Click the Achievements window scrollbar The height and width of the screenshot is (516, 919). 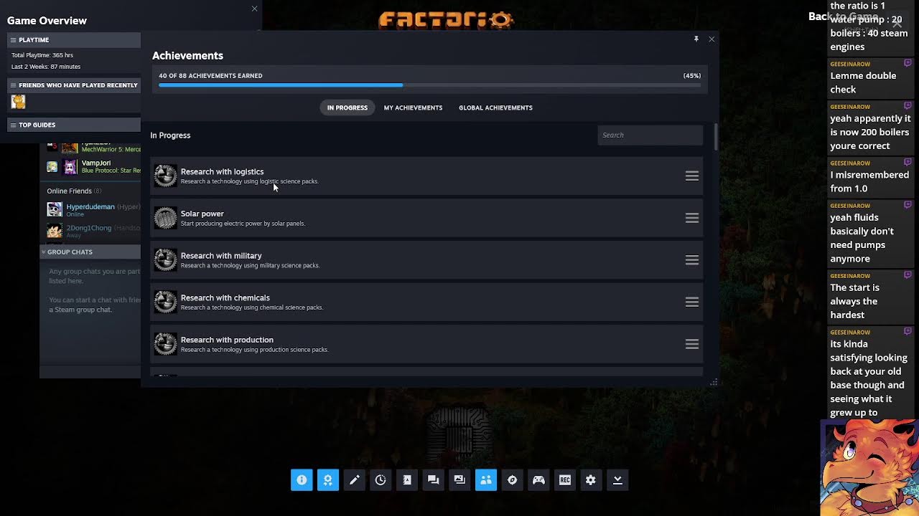pyautogui.click(x=716, y=137)
